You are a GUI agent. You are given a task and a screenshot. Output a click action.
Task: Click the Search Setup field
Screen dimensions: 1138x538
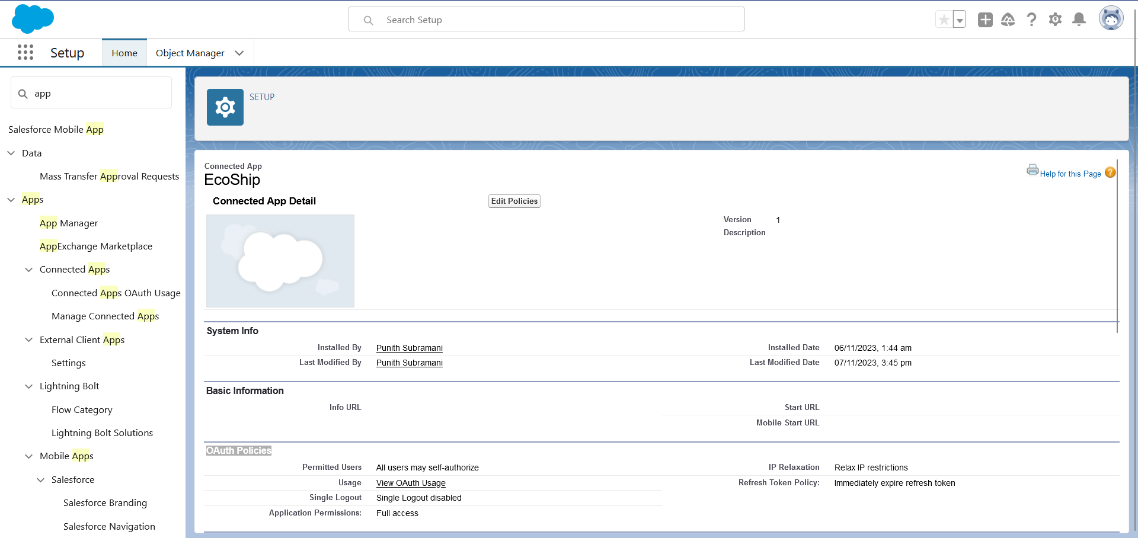[x=546, y=20]
